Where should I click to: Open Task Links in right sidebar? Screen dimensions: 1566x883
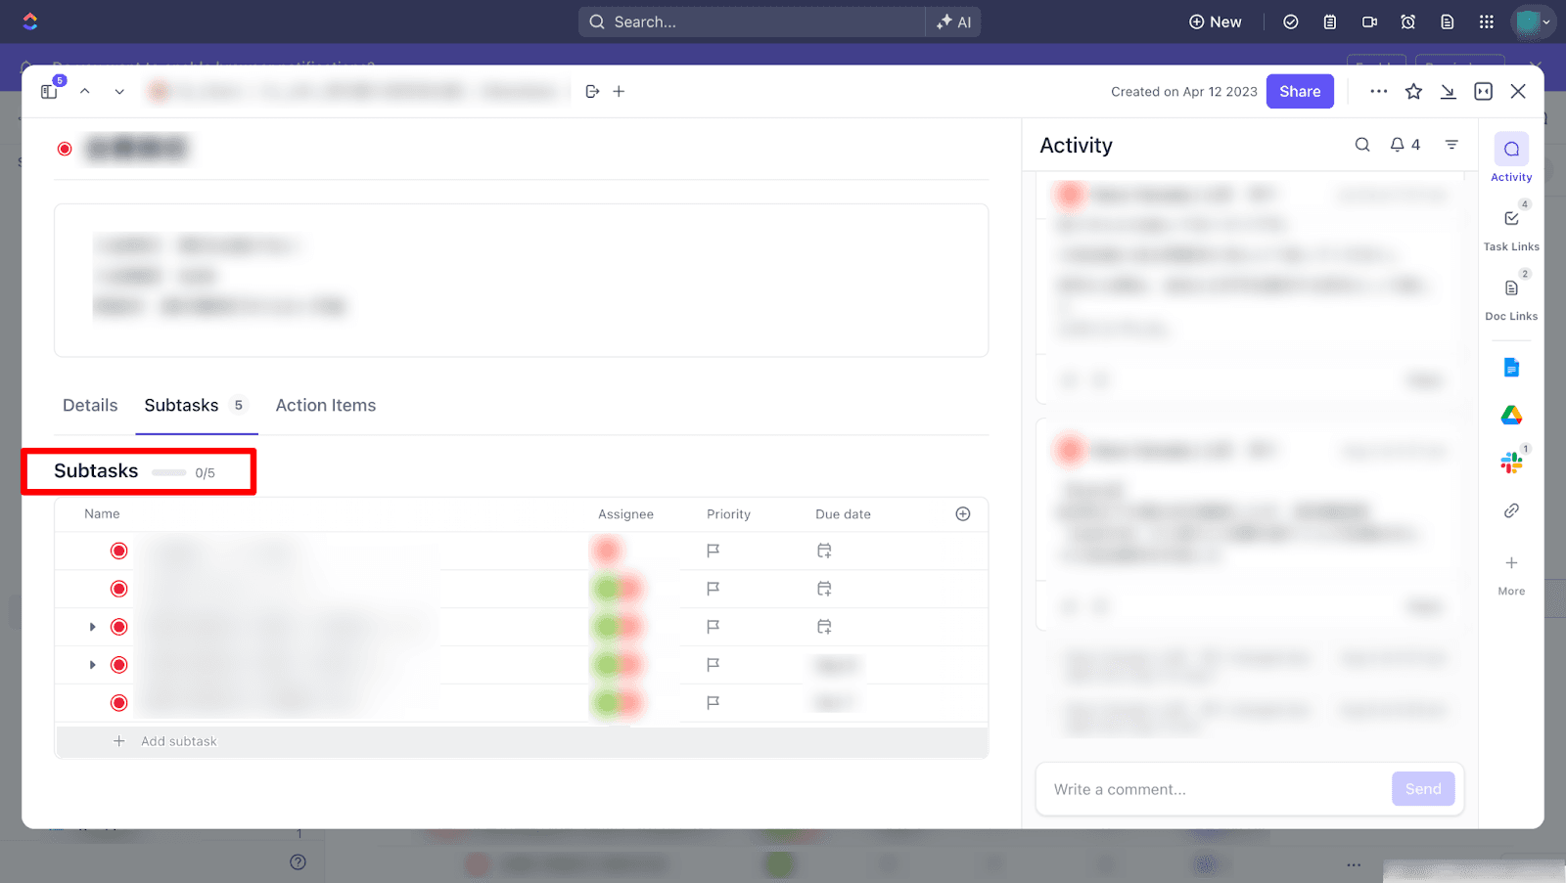click(x=1511, y=227)
